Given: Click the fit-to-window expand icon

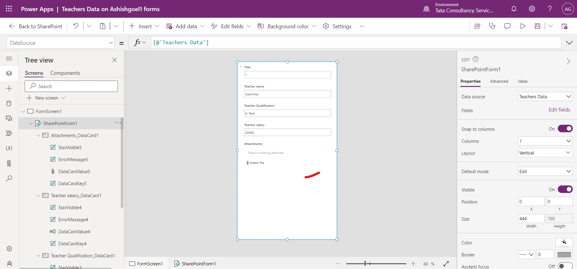Looking at the screenshot, I should pos(446,264).
